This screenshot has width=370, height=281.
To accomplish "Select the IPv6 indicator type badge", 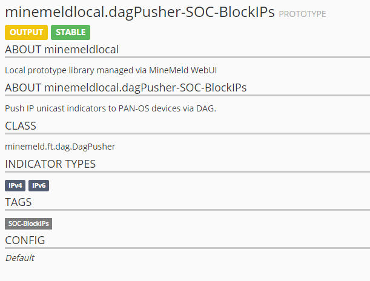I will [x=39, y=185].
